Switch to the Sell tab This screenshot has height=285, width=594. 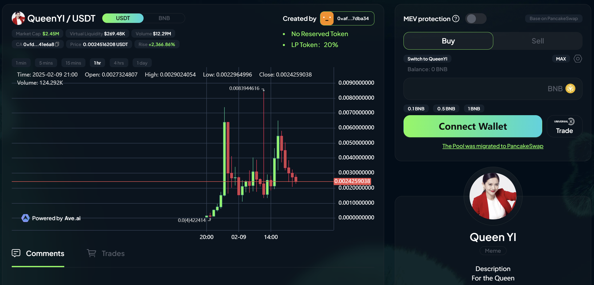[537, 41]
